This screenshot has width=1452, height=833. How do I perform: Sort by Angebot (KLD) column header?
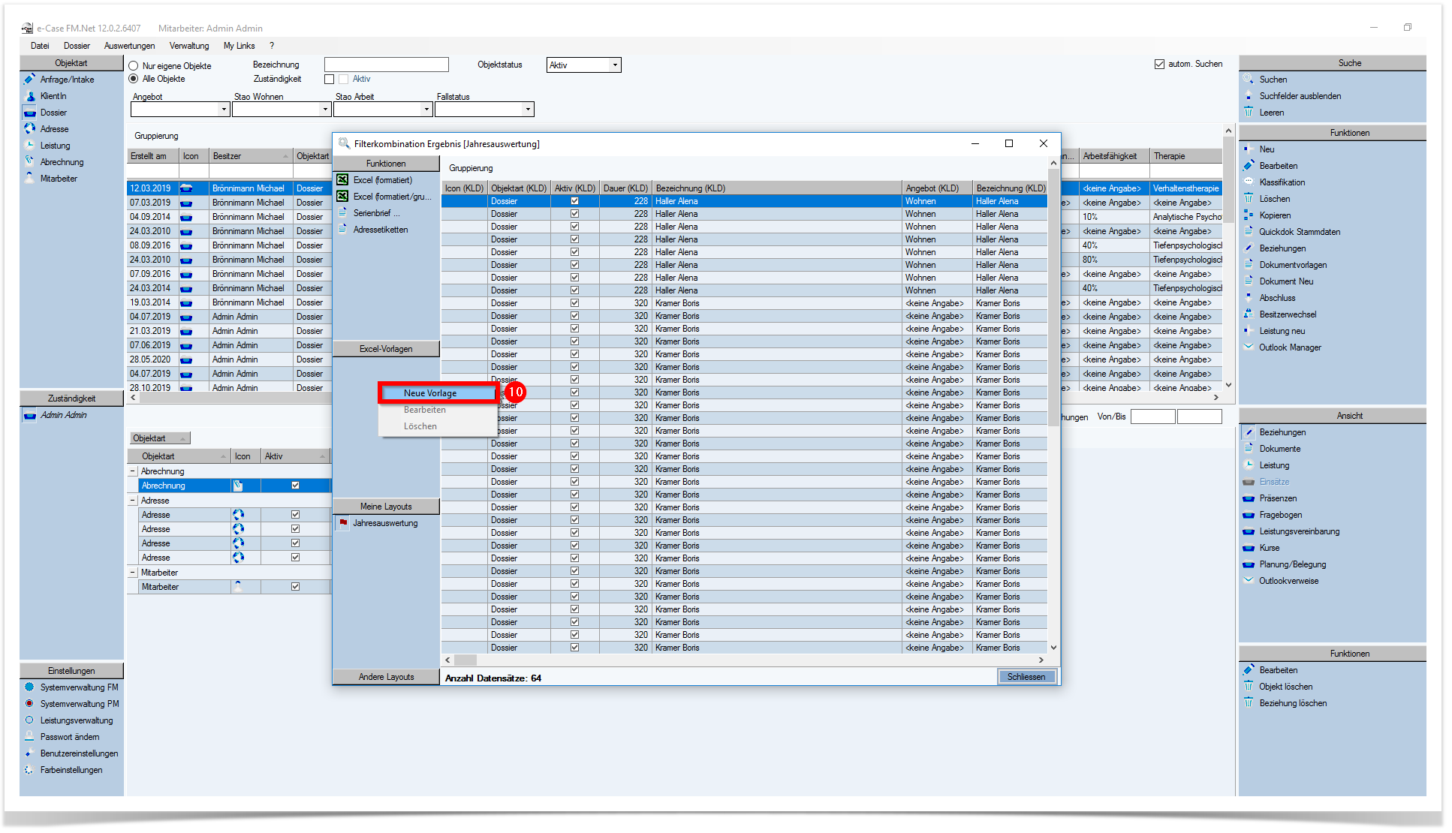tap(937, 188)
